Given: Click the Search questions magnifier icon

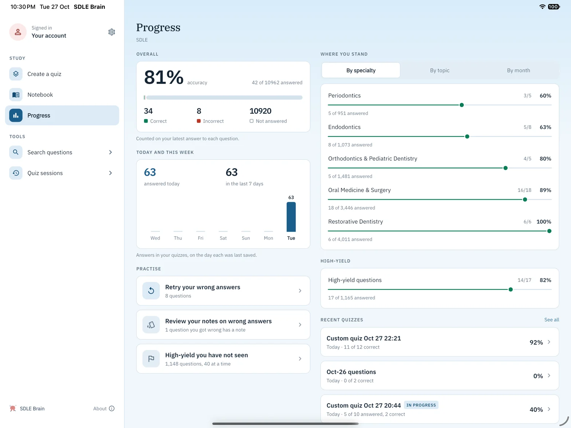Looking at the screenshot, I should (x=16, y=152).
